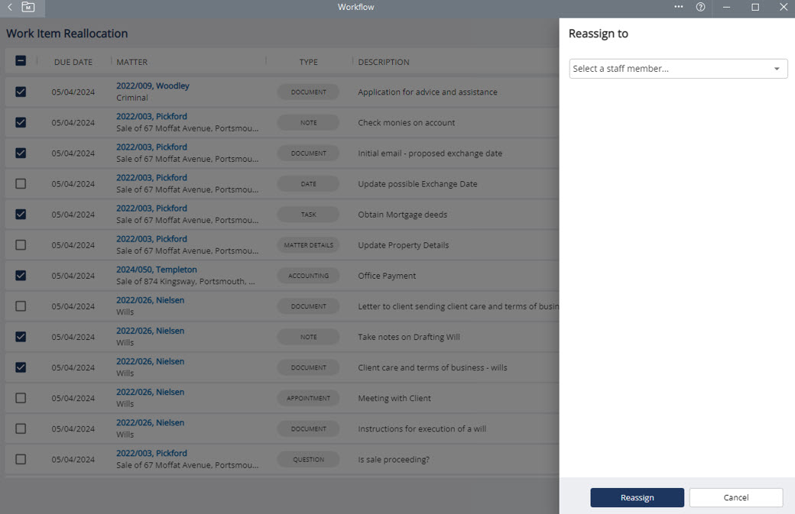This screenshot has height=514, width=795.
Task: Click the Cancel button
Action: click(x=735, y=497)
